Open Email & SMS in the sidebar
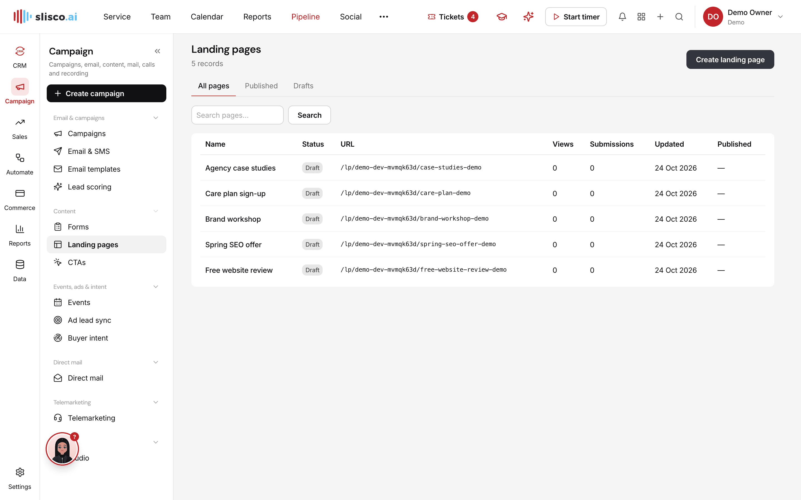The width and height of the screenshot is (801, 500). (x=106, y=151)
